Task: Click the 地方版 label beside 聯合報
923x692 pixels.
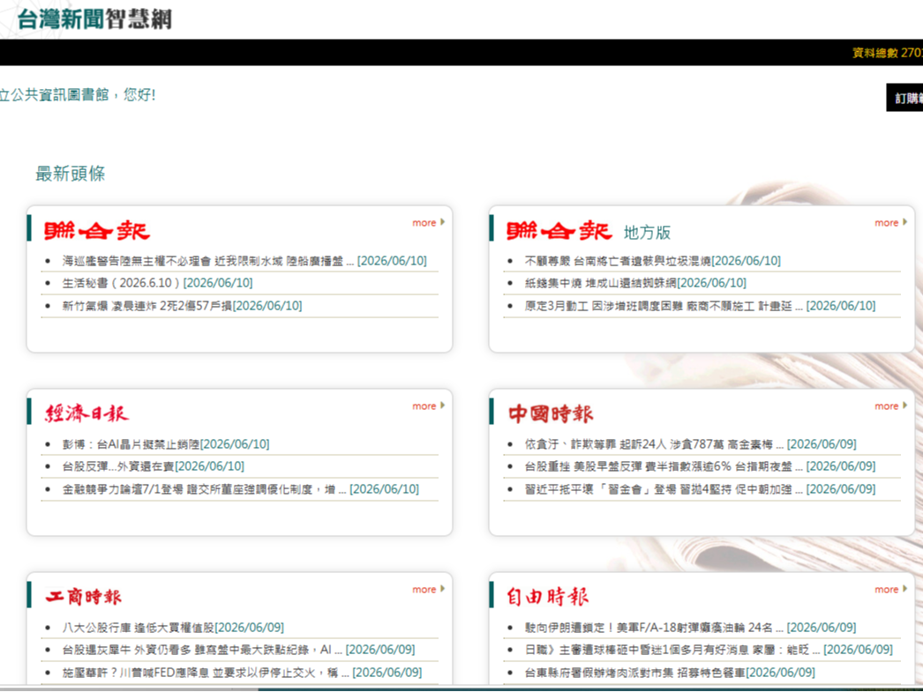Action: [647, 233]
